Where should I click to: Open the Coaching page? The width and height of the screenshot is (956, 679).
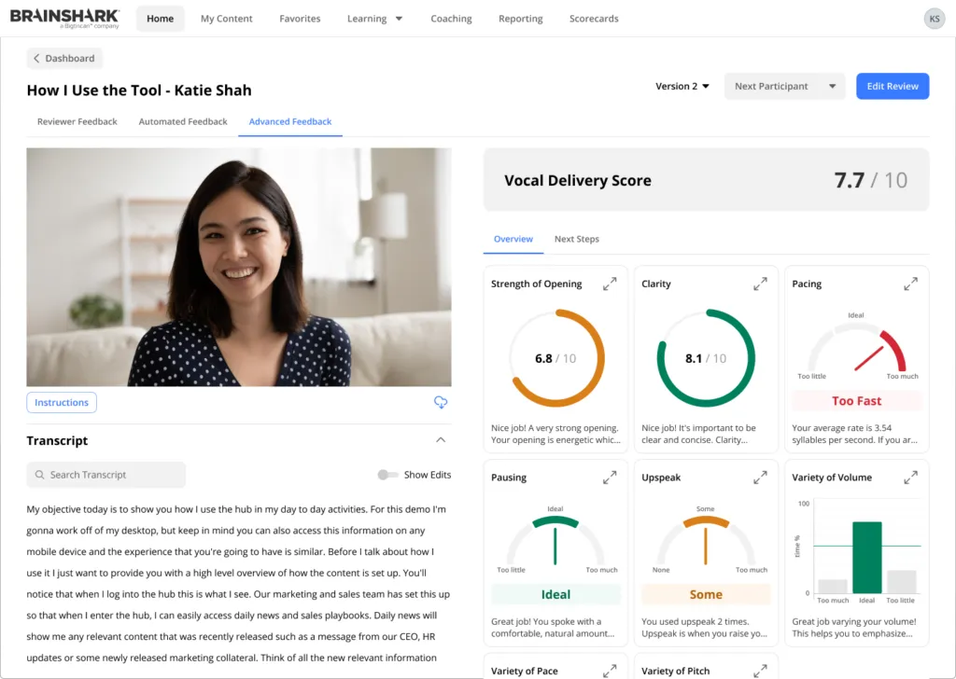pos(451,19)
